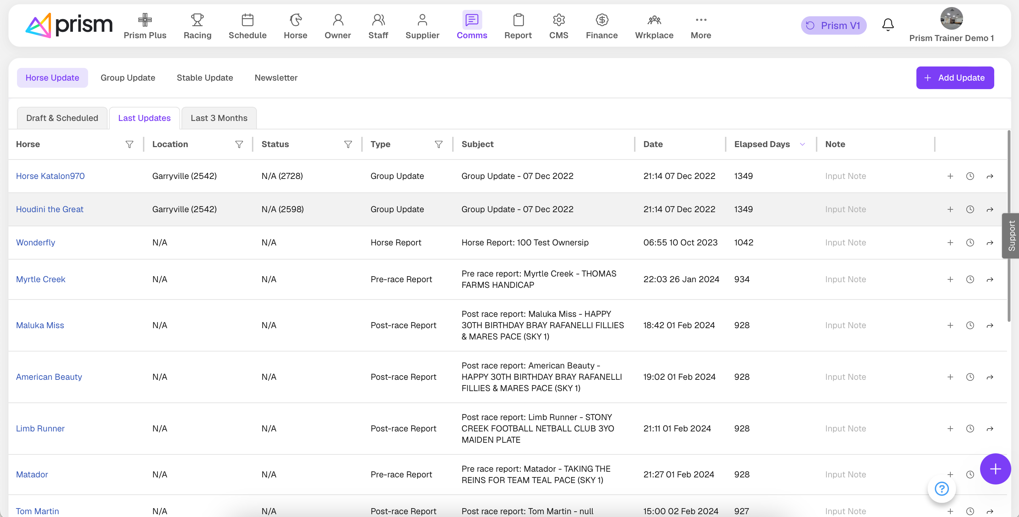This screenshot has width=1019, height=517.
Task: Open the Support side tab
Action: pyautogui.click(x=1011, y=236)
